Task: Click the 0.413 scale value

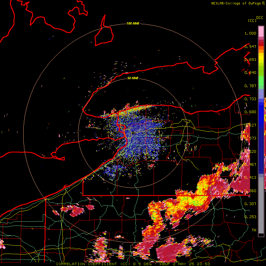Action: (x=250, y=178)
